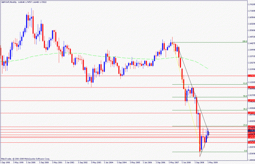255x164 pixels.
Task: Click the 0.0 Fibonacci level label
Action: [246, 151]
